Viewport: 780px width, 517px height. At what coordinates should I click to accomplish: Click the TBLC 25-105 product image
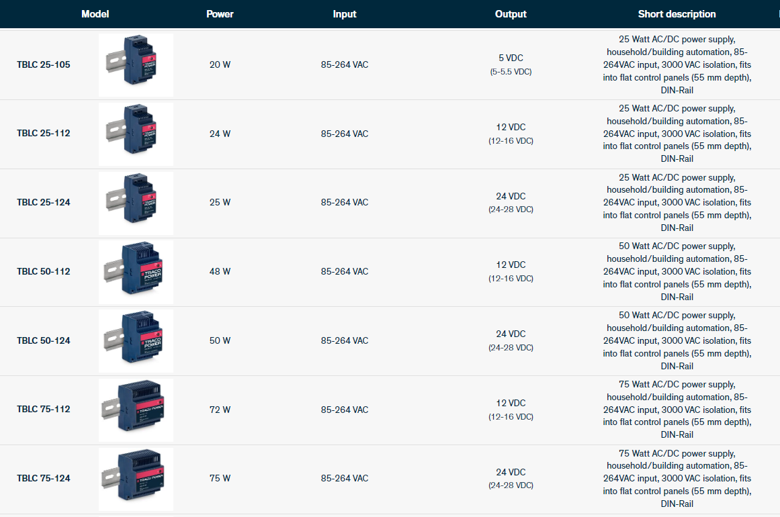136,64
